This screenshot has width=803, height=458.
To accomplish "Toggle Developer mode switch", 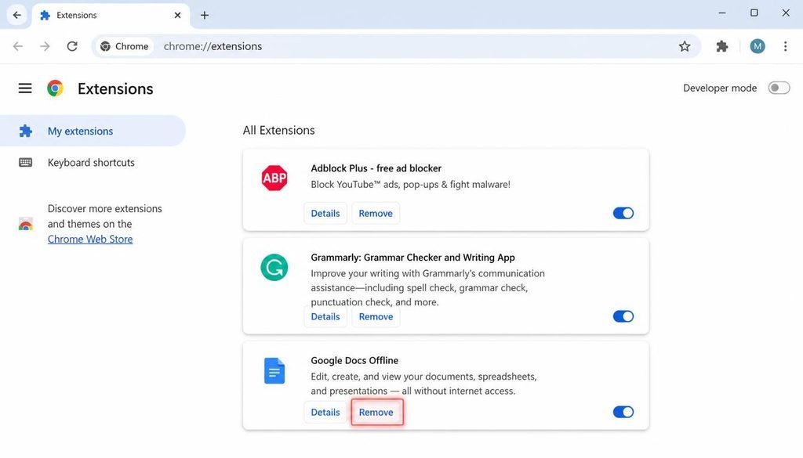I will [779, 88].
